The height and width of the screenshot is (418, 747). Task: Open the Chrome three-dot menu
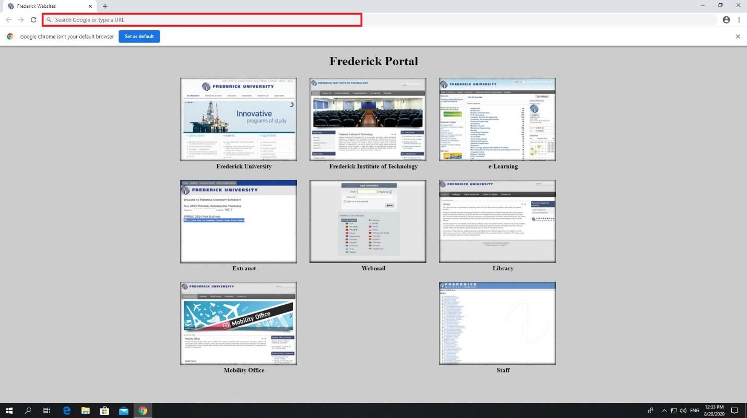(739, 20)
